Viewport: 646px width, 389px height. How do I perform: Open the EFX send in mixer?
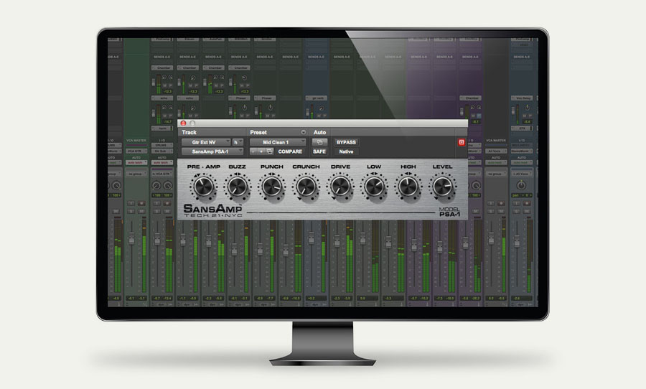[x=522, y=128]
